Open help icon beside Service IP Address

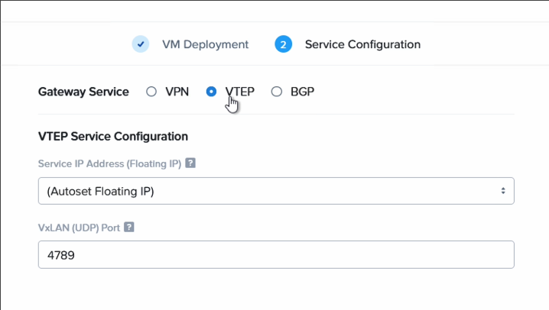tap(190, 163)
